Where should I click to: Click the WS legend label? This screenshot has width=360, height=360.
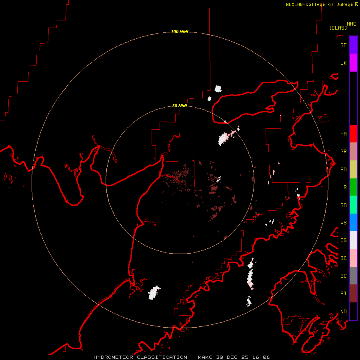(343, 222)
